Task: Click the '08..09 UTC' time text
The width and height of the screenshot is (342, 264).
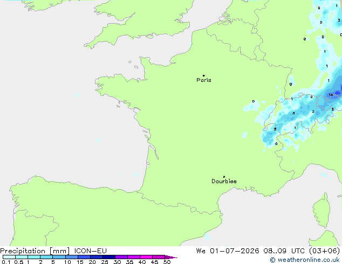Action: (284, 251)
